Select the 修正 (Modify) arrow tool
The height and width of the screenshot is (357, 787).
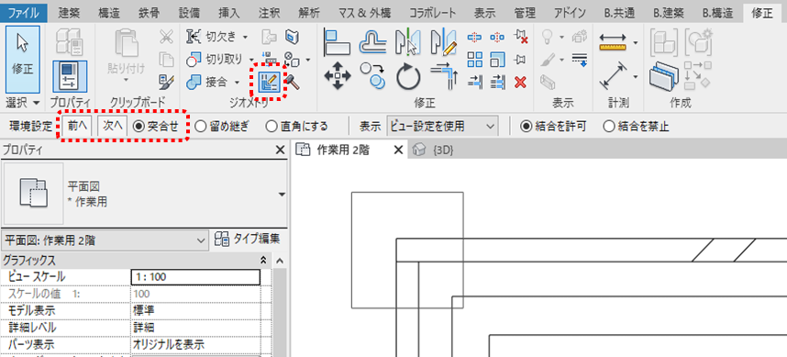[x=23, y=59]
